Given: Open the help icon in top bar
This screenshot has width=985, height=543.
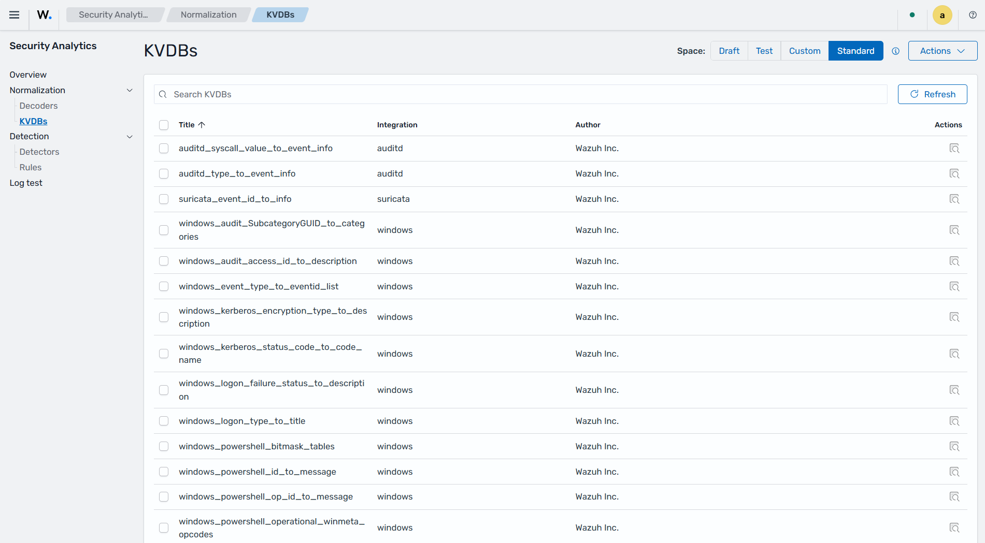Looking at the screenshot, I should (x=973, y=15).
